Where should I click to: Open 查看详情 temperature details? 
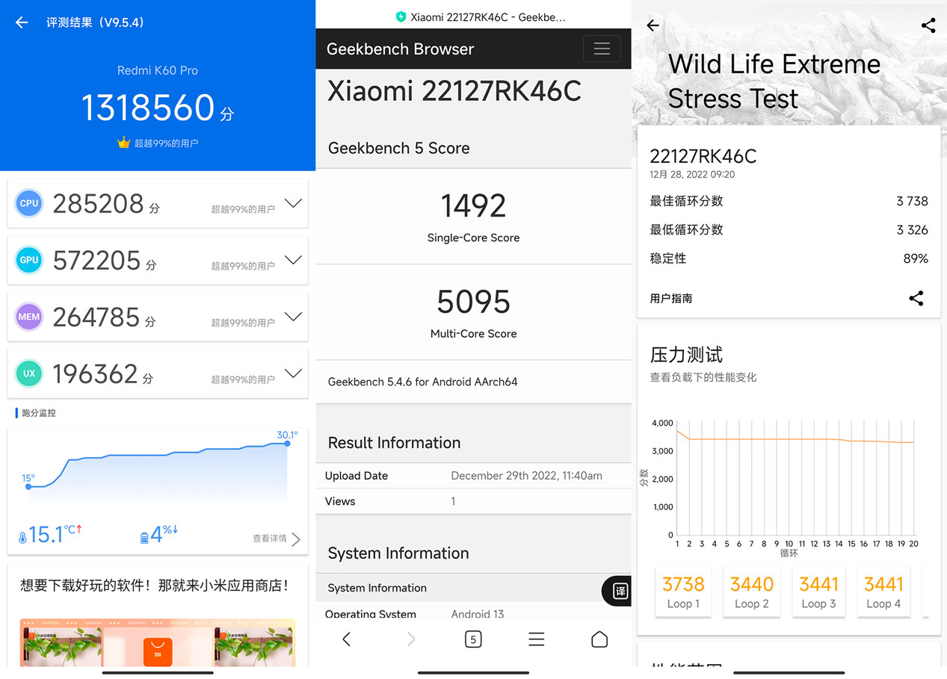coord(276,539)
